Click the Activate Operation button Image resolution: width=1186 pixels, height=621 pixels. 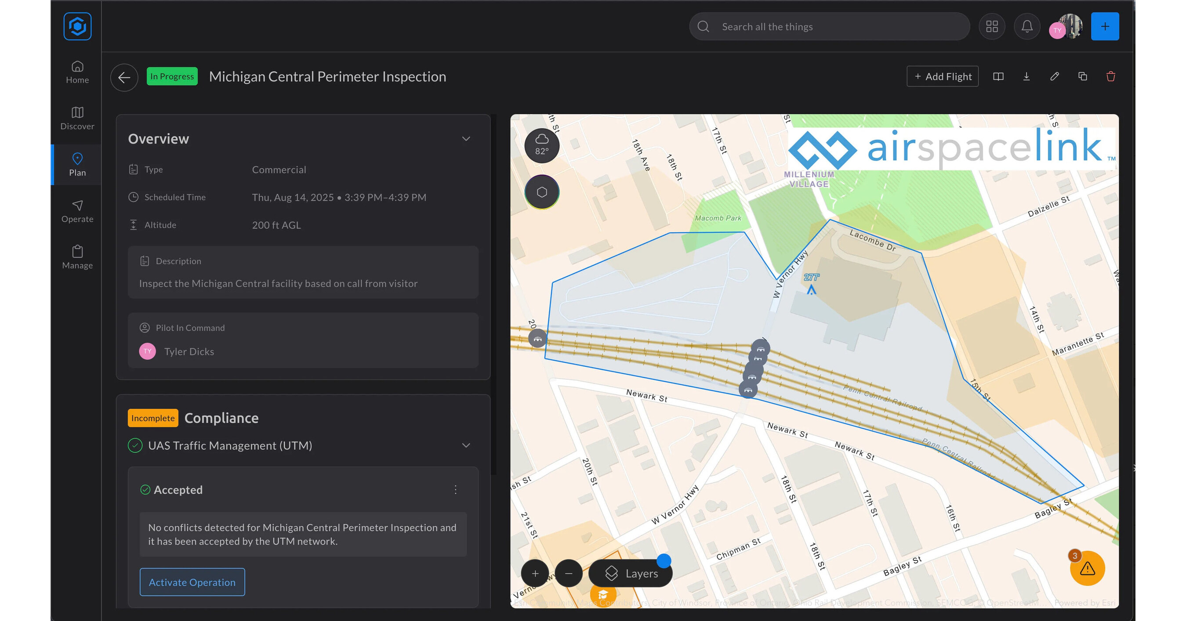(192, 582)
